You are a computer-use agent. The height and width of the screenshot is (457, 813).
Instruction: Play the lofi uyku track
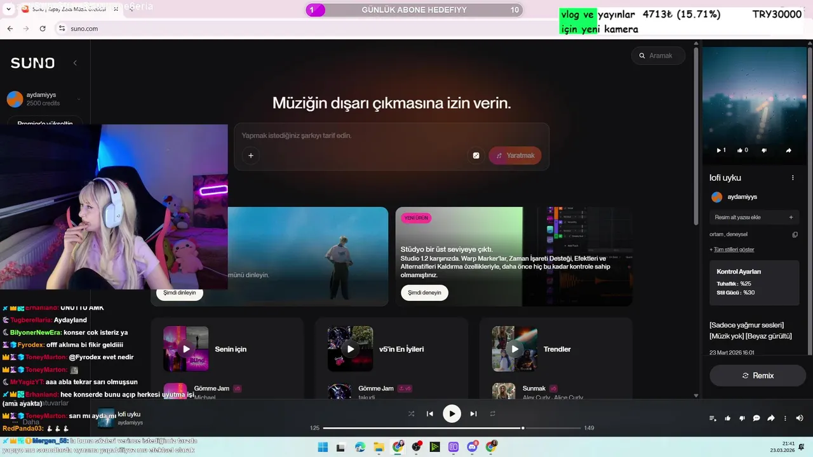pyautogui.click(x=452, y=414)
